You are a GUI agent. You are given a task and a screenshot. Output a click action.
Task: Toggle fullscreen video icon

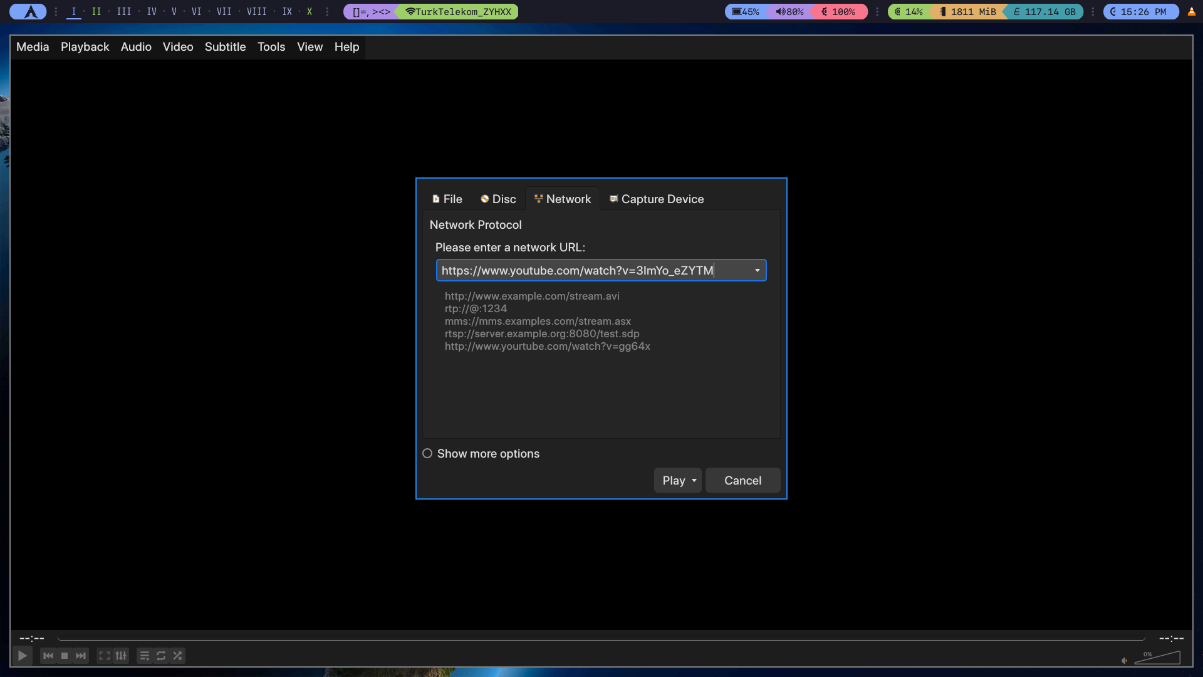(105, 656)
